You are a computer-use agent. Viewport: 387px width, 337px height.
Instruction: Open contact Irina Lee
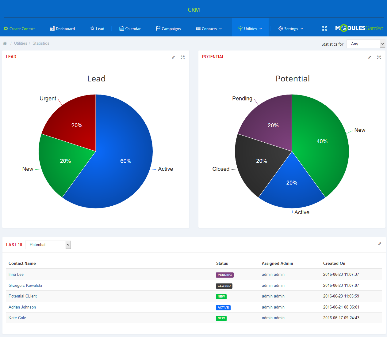click(16, 274)
